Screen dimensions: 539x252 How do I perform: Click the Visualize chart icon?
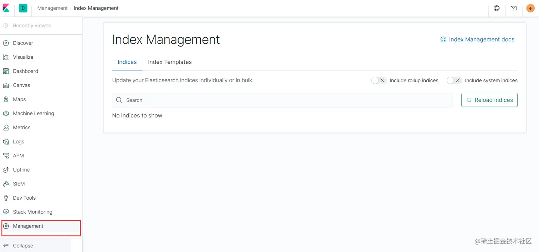click(6, 57)
